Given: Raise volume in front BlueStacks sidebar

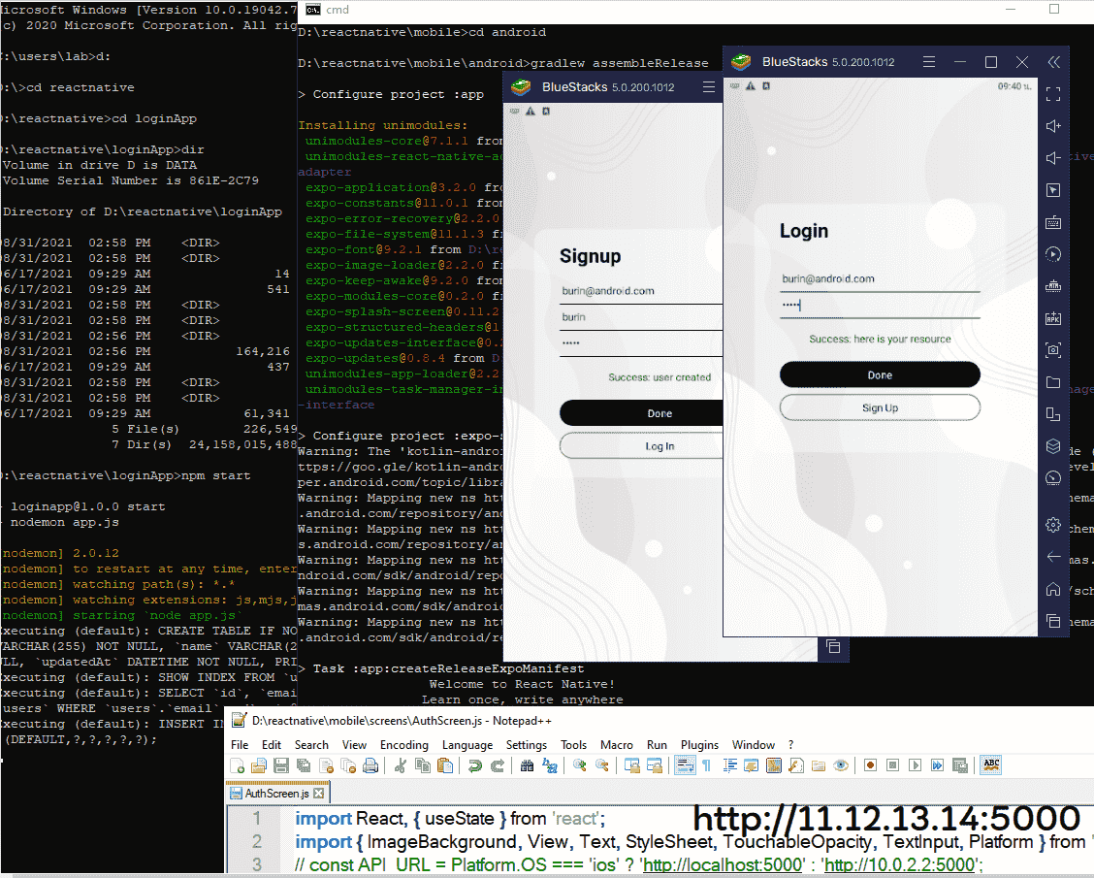Looking at the screenshot, I should [1053, 126].
